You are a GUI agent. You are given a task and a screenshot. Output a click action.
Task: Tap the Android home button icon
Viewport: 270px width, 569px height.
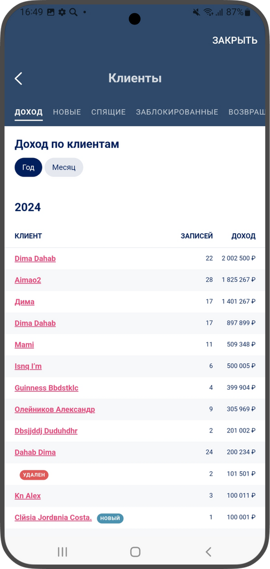[x=135, y=552]
